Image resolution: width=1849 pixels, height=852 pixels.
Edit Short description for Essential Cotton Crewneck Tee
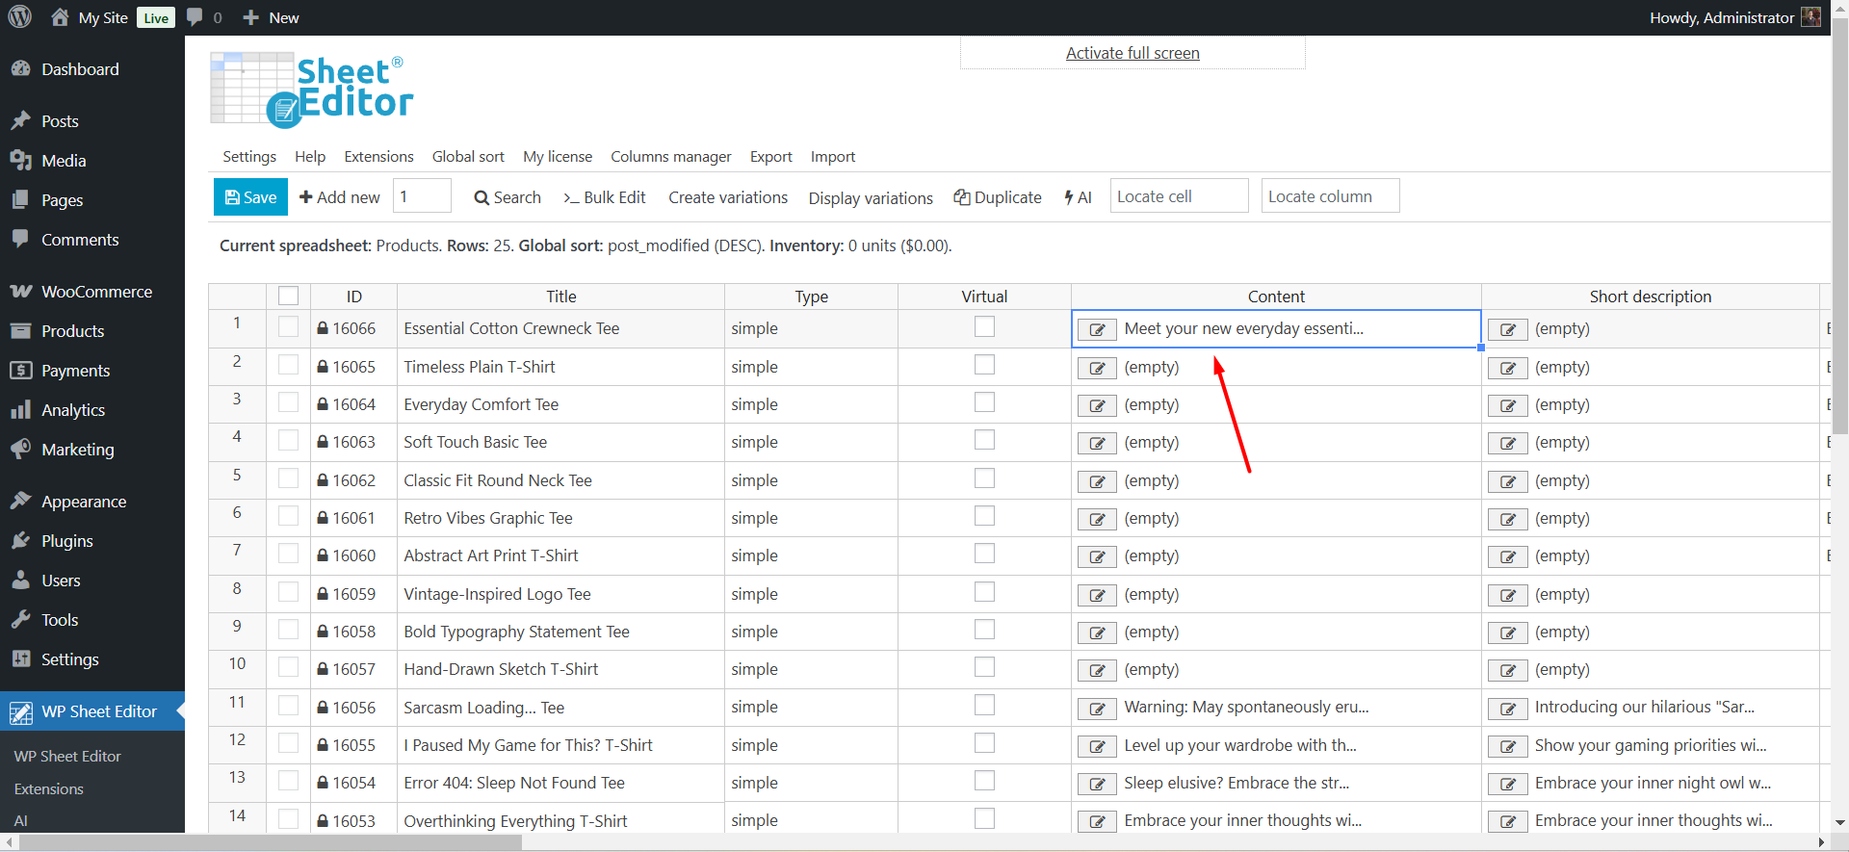(1508, 329)
